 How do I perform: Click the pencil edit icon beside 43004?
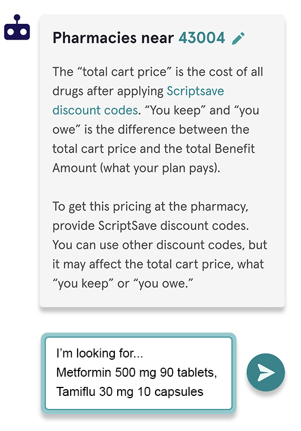[238, 38]
